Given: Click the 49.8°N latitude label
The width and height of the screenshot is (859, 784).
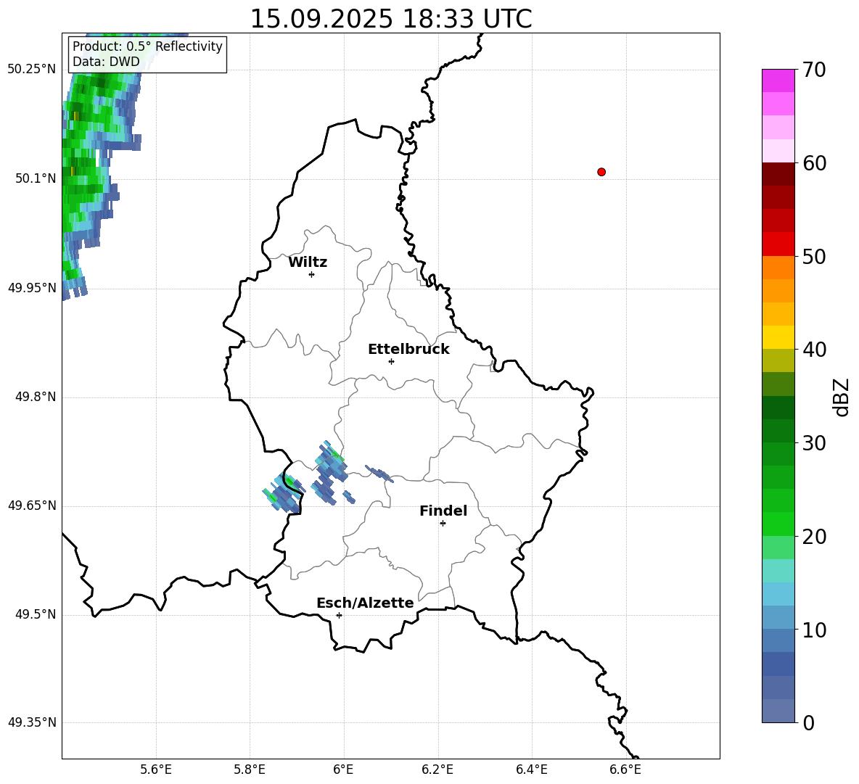Looking at the screenshot, I should 36,397.
